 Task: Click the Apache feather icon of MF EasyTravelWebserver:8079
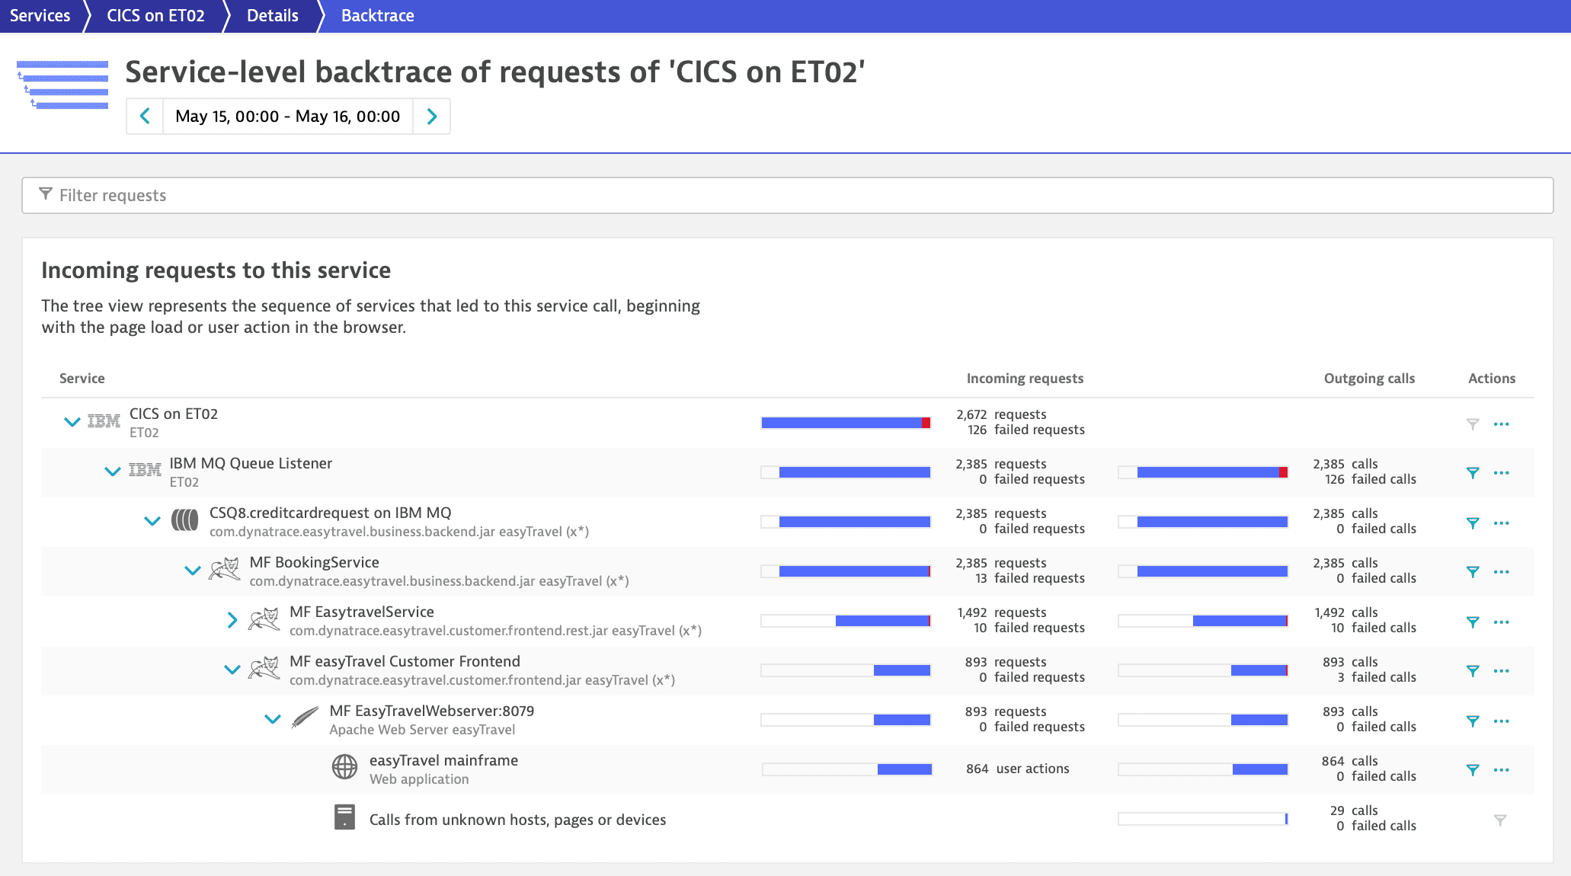coord(305,718)
